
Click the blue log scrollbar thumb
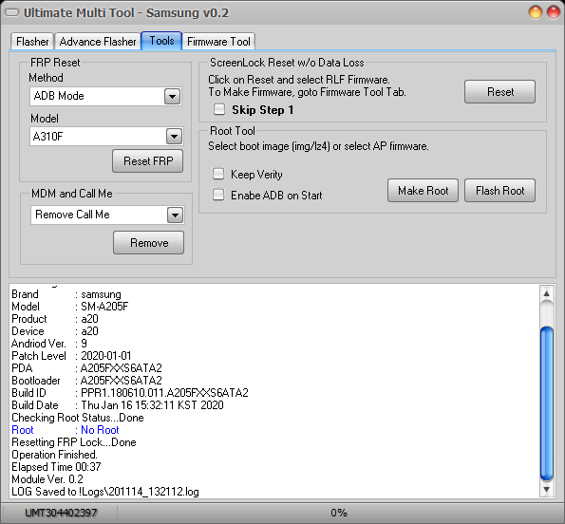click(x=547, y=403)
